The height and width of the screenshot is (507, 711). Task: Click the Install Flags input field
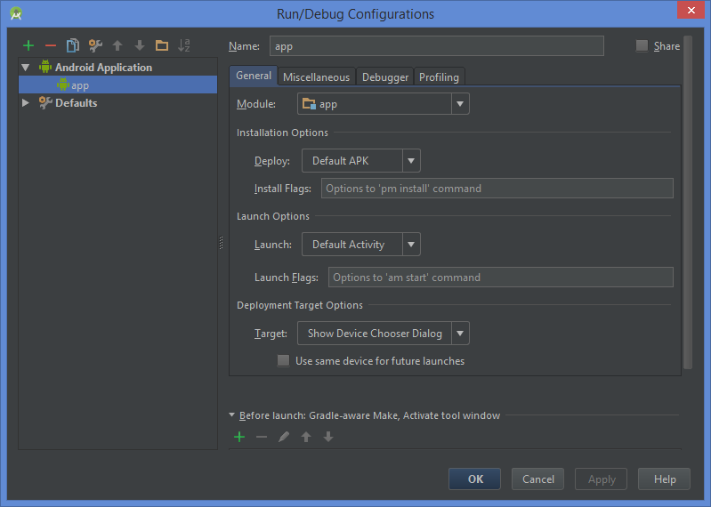497,188
